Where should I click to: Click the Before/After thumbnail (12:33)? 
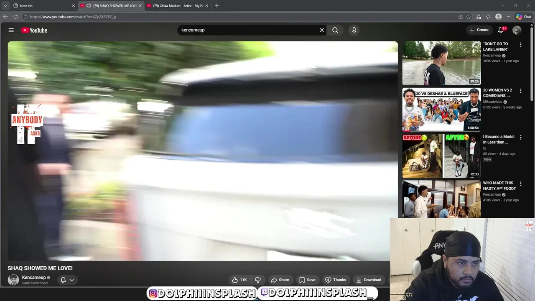441,156
